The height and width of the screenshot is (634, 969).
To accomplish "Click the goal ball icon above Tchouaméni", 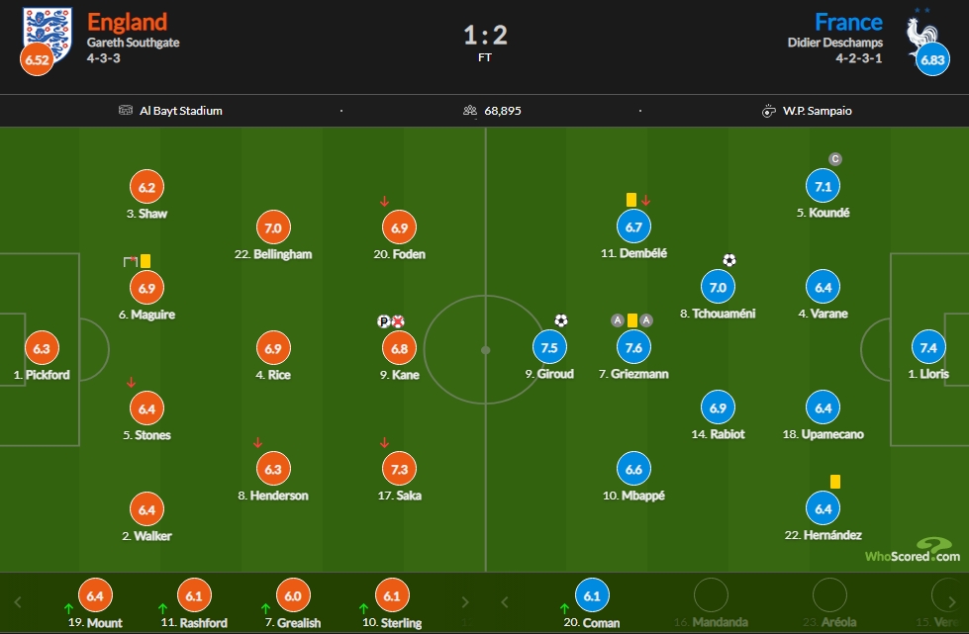I will 729,260.
